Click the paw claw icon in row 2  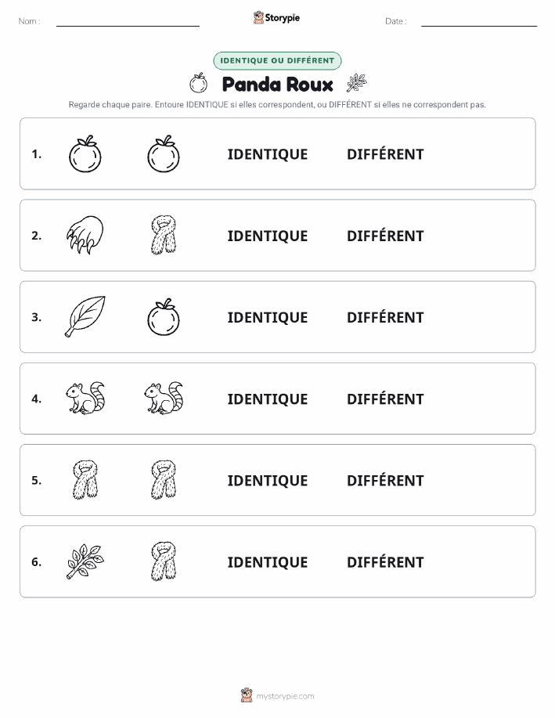pyautogui.click(x=85, y=235)
